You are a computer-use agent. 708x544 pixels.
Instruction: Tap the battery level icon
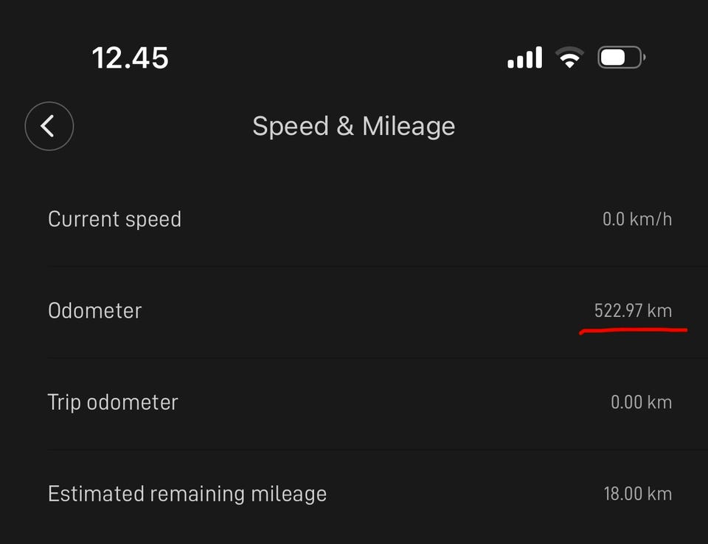[x=621, y=57]
